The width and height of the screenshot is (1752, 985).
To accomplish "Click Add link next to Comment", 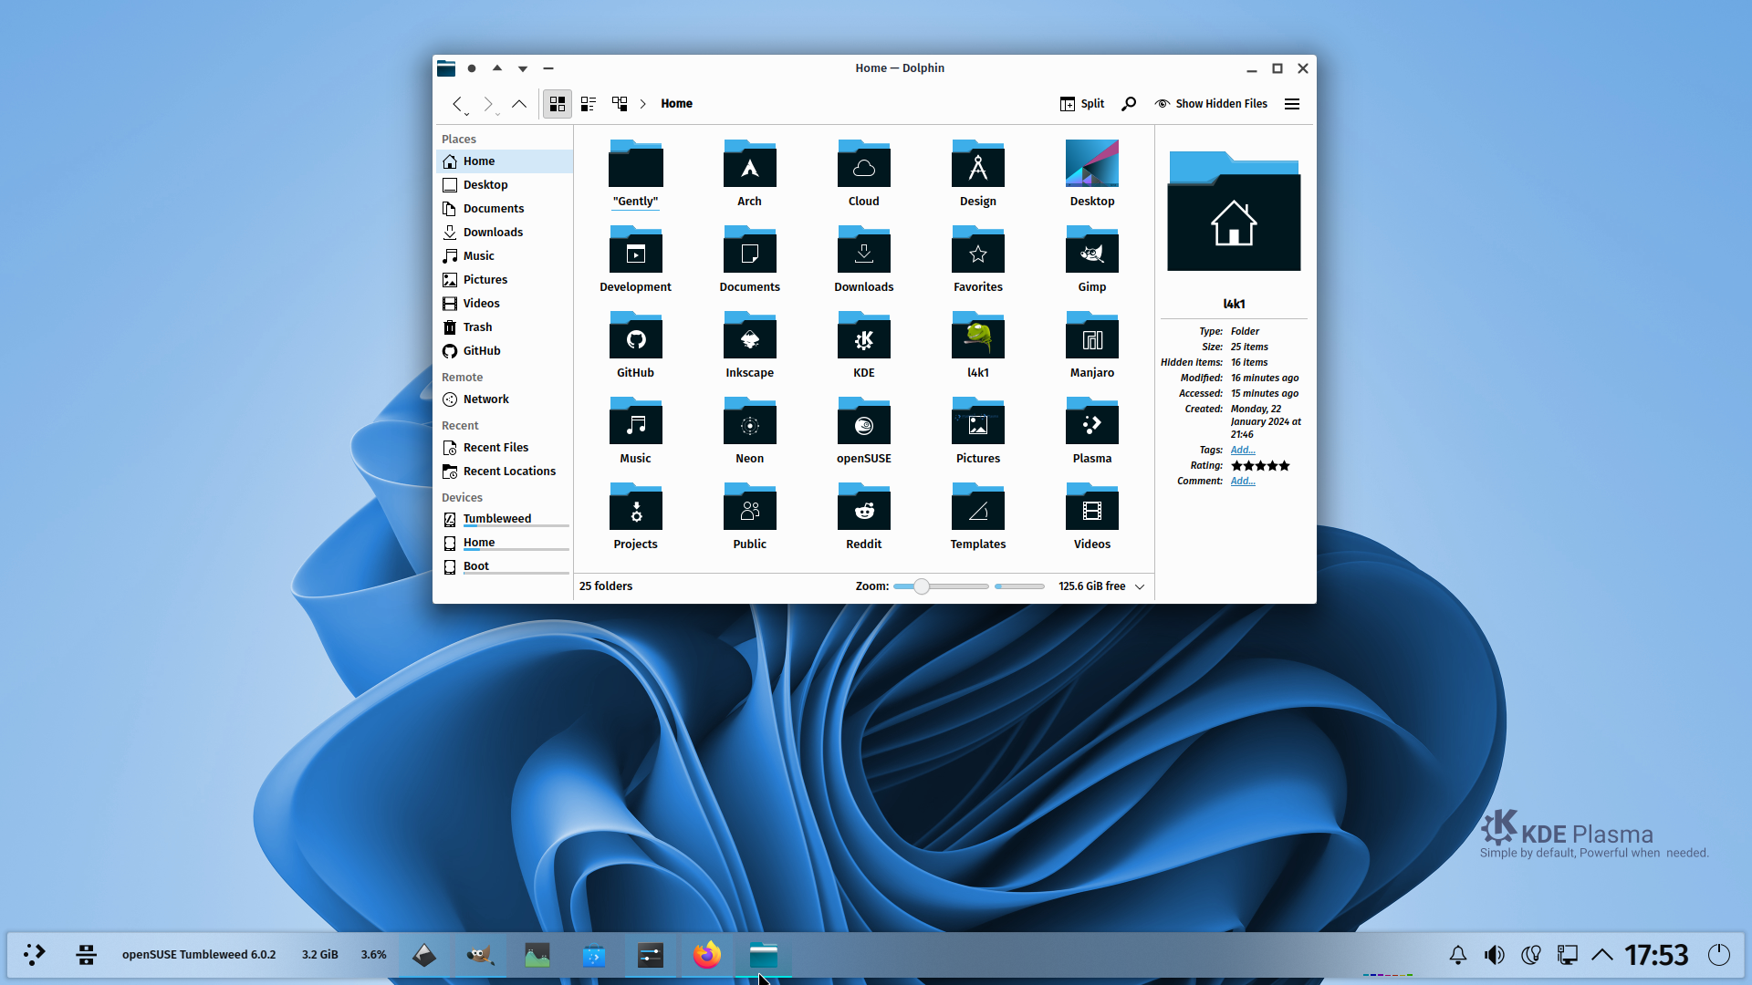I will tap(1242, 481).
